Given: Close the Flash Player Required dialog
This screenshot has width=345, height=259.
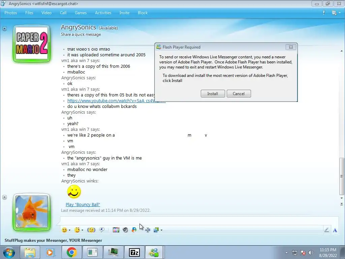Looking at the screenshot, I should (x=291, y=47).
